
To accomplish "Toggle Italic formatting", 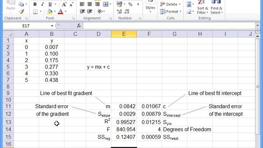I will coord(42,5).
